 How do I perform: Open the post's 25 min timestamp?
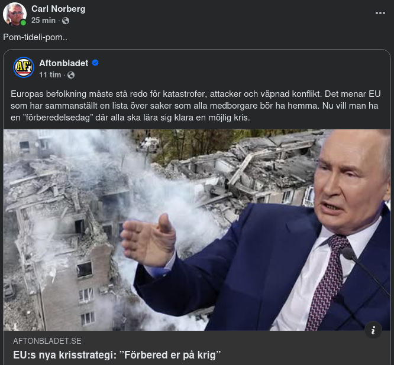[x=43, y=20]
